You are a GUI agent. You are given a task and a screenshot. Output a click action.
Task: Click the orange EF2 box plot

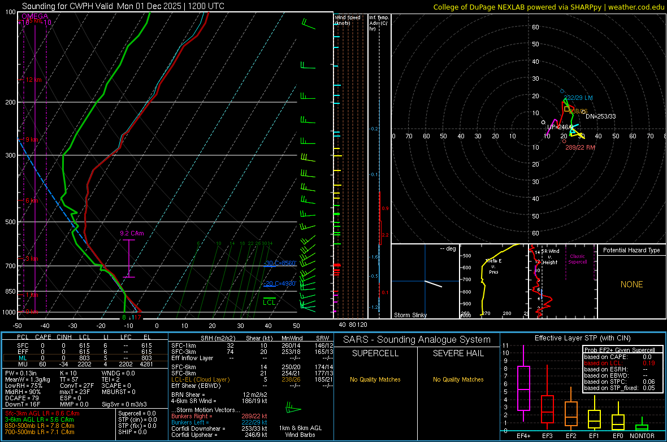click(x=571, y=409)
